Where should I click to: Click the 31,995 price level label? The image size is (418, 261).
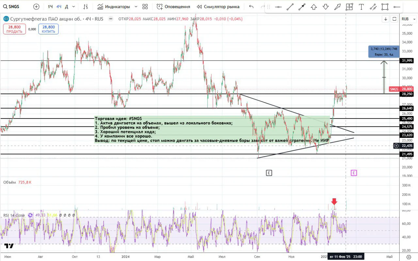(x=407, y=61)
